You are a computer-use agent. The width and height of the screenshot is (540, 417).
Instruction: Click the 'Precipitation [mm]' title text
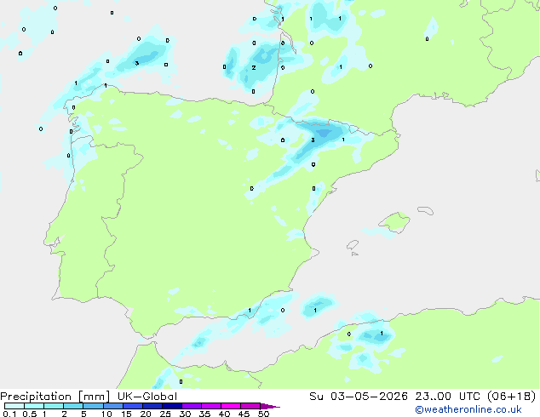(x=55, y=397)
